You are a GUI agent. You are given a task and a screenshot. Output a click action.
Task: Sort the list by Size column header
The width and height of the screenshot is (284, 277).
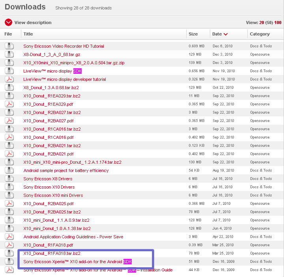coord(193,34)
